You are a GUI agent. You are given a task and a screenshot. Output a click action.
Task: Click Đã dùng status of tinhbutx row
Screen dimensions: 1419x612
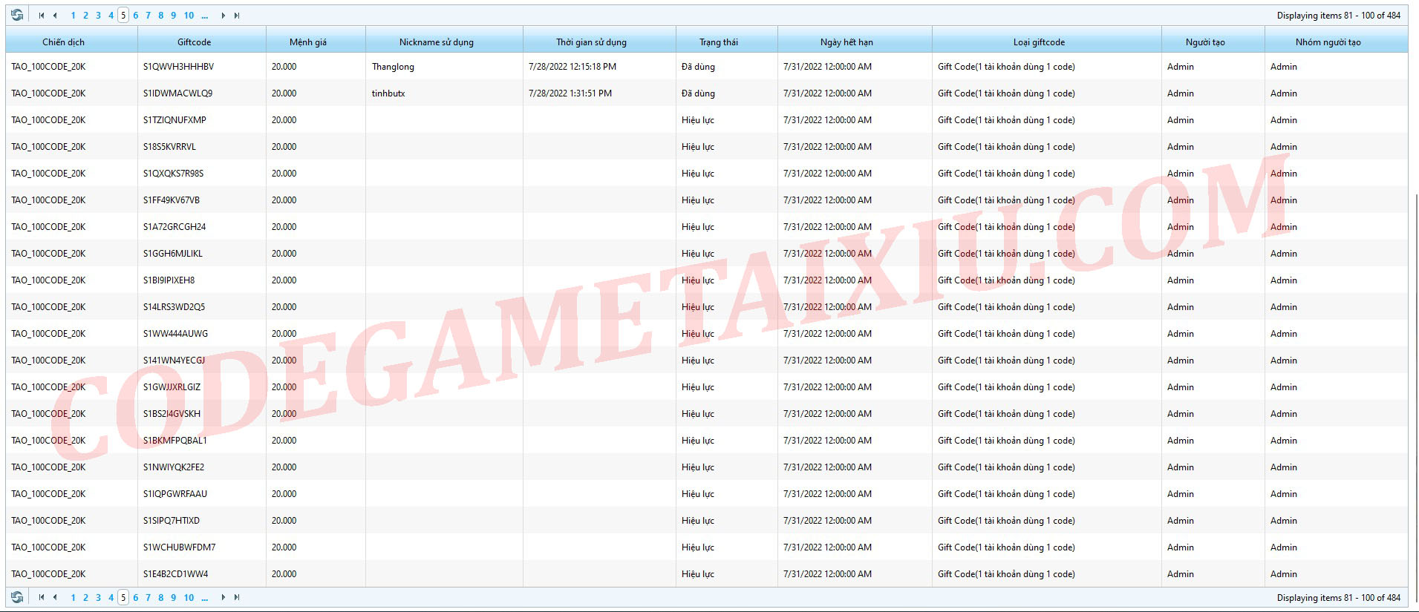coord(698,93)
